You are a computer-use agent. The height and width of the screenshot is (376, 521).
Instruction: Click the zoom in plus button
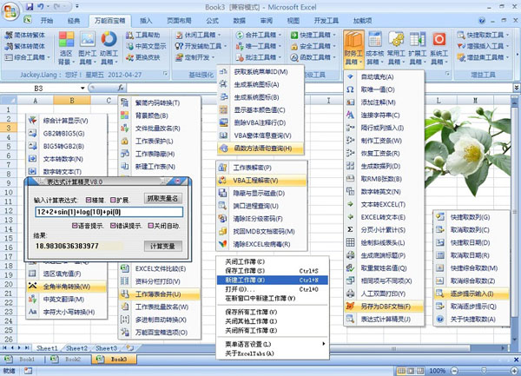(515, 371)
